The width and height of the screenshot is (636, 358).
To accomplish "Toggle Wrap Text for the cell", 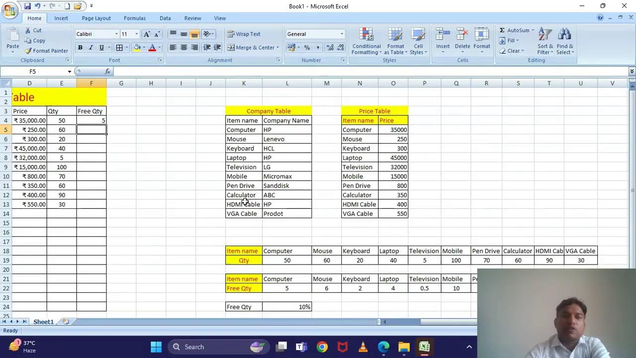I will coord(243,34).
